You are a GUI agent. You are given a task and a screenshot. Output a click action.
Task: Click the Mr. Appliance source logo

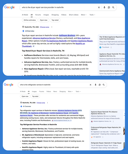92,137
